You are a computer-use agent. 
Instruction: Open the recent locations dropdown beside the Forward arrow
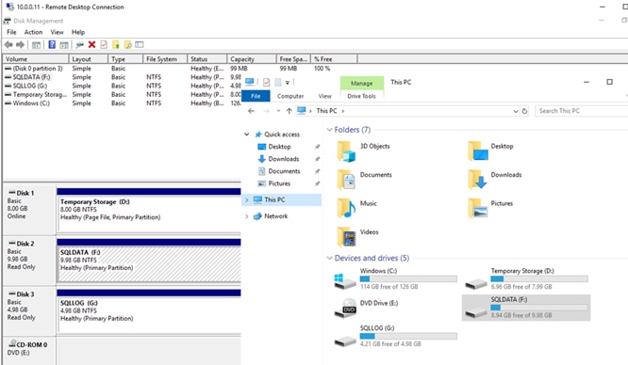click(x=278, y=111)
